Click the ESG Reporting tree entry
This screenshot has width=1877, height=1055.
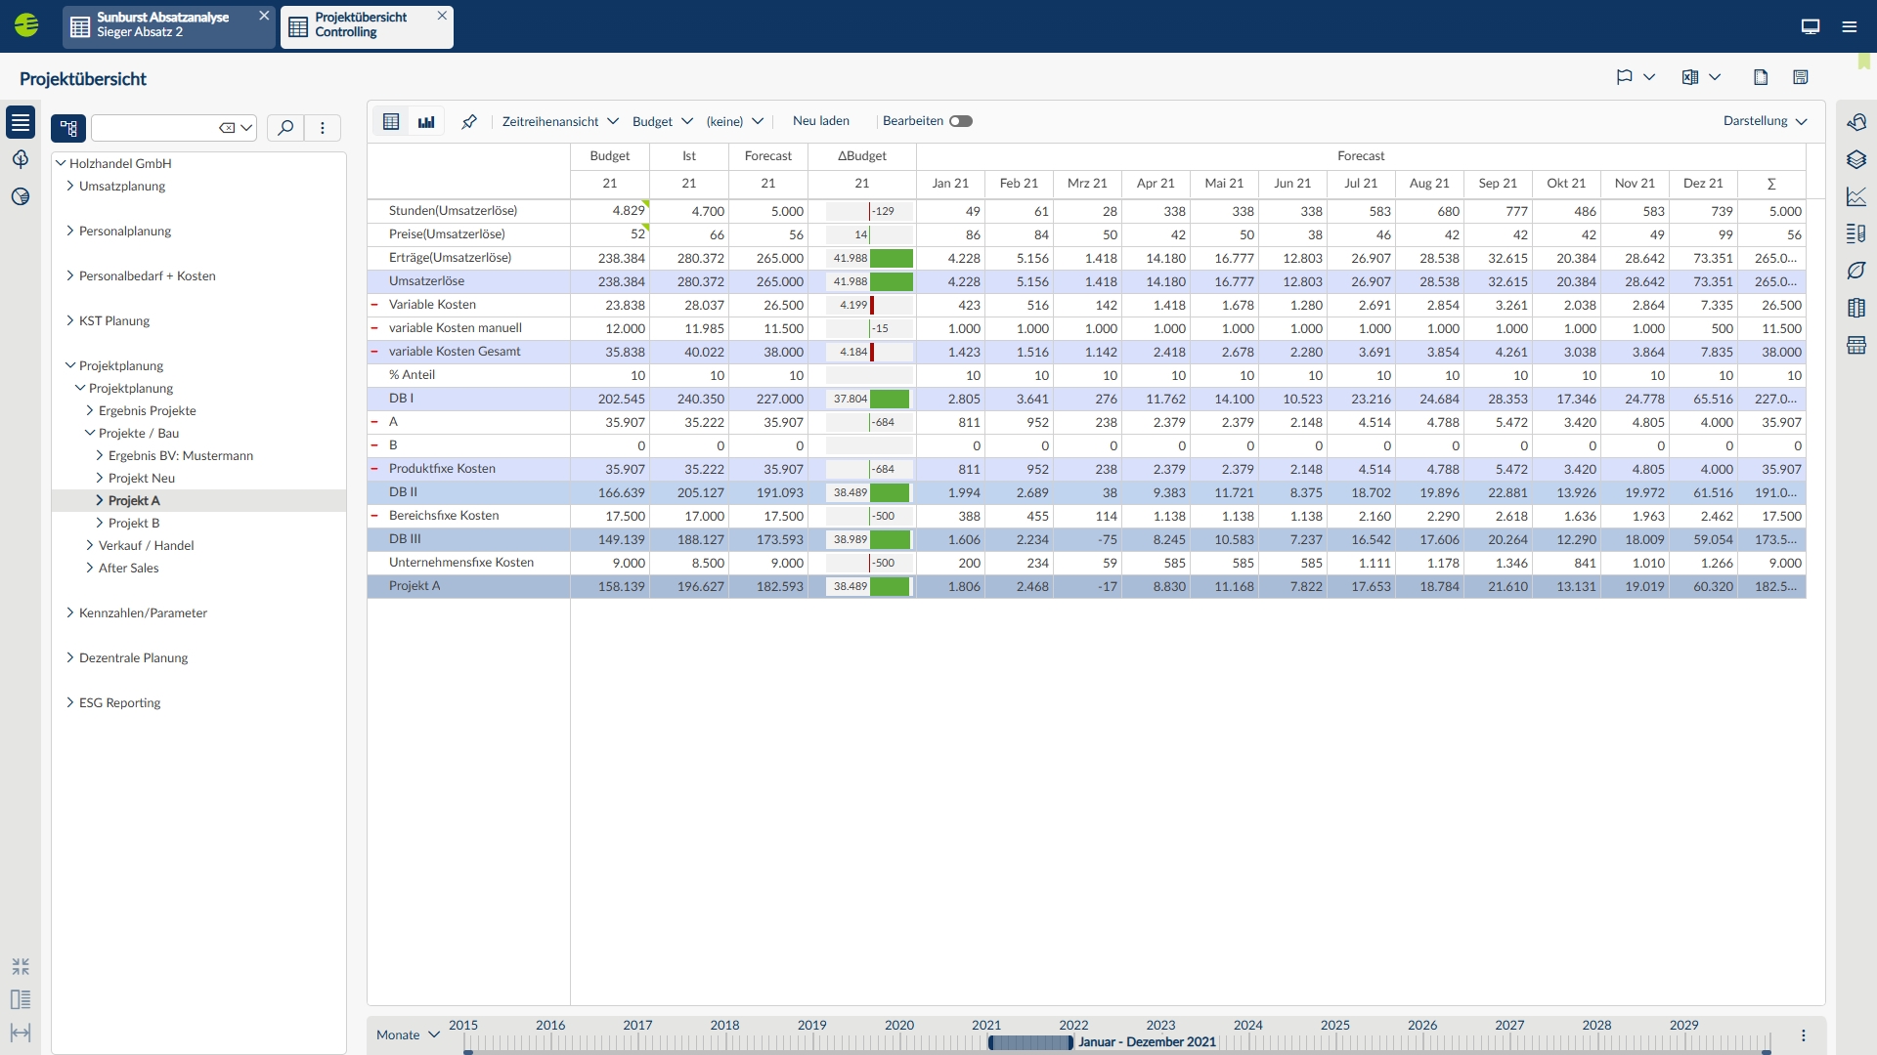tap(119, 702)
